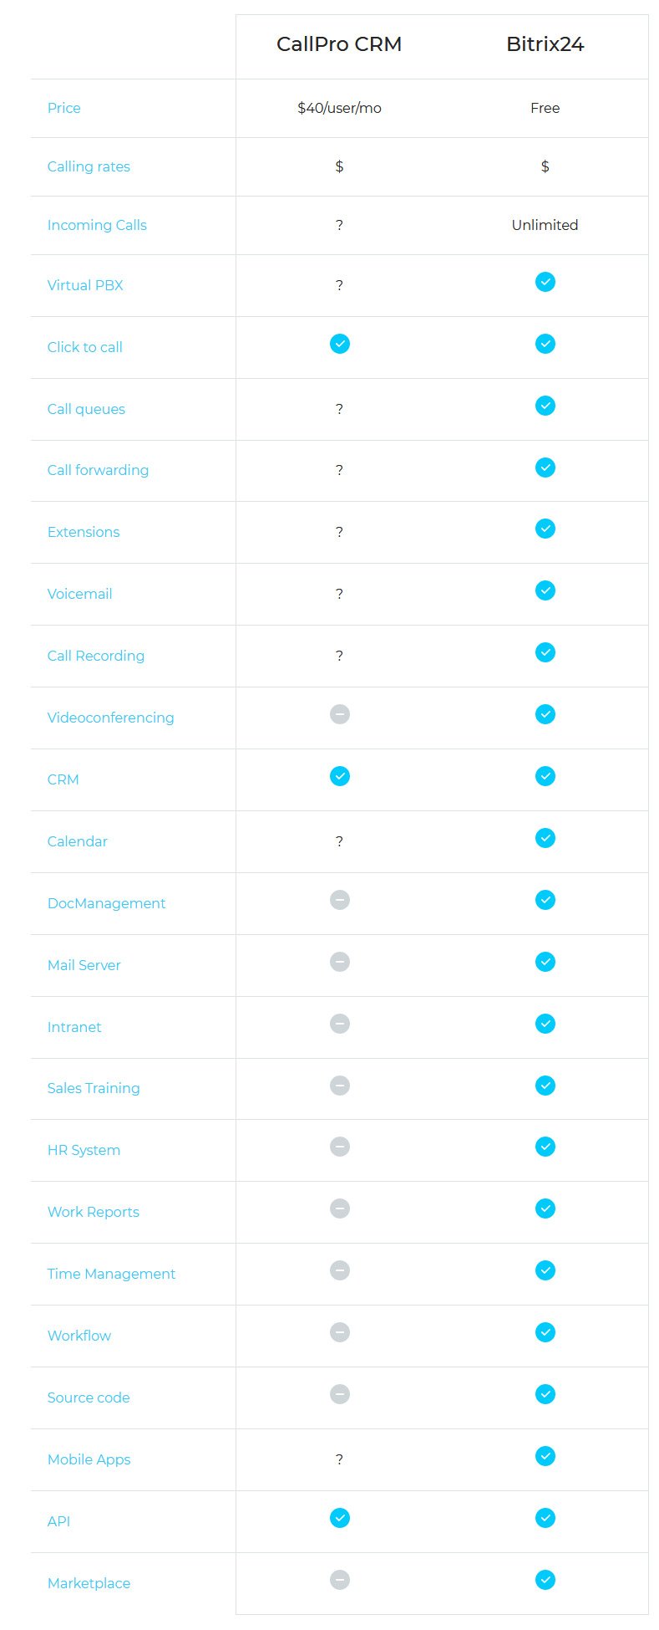Image resolution: width=659 pixels, height=1630 pixels.
Task: Click Bitrix24 checkmark in Marketplace row
Action: click(545, 1580)
